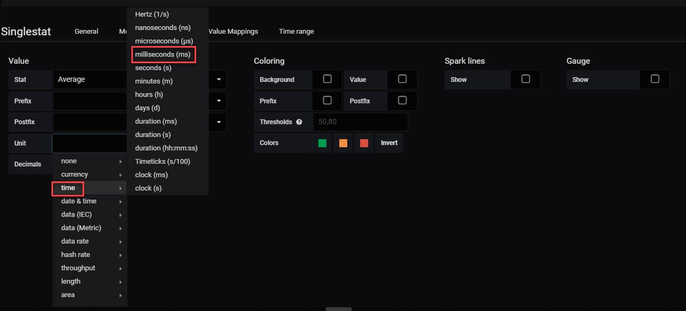Enable Value coloring checkbox

402,79
